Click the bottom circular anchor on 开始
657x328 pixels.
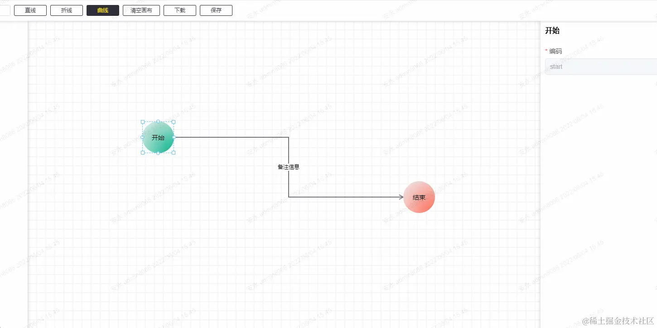pos(158,153)
